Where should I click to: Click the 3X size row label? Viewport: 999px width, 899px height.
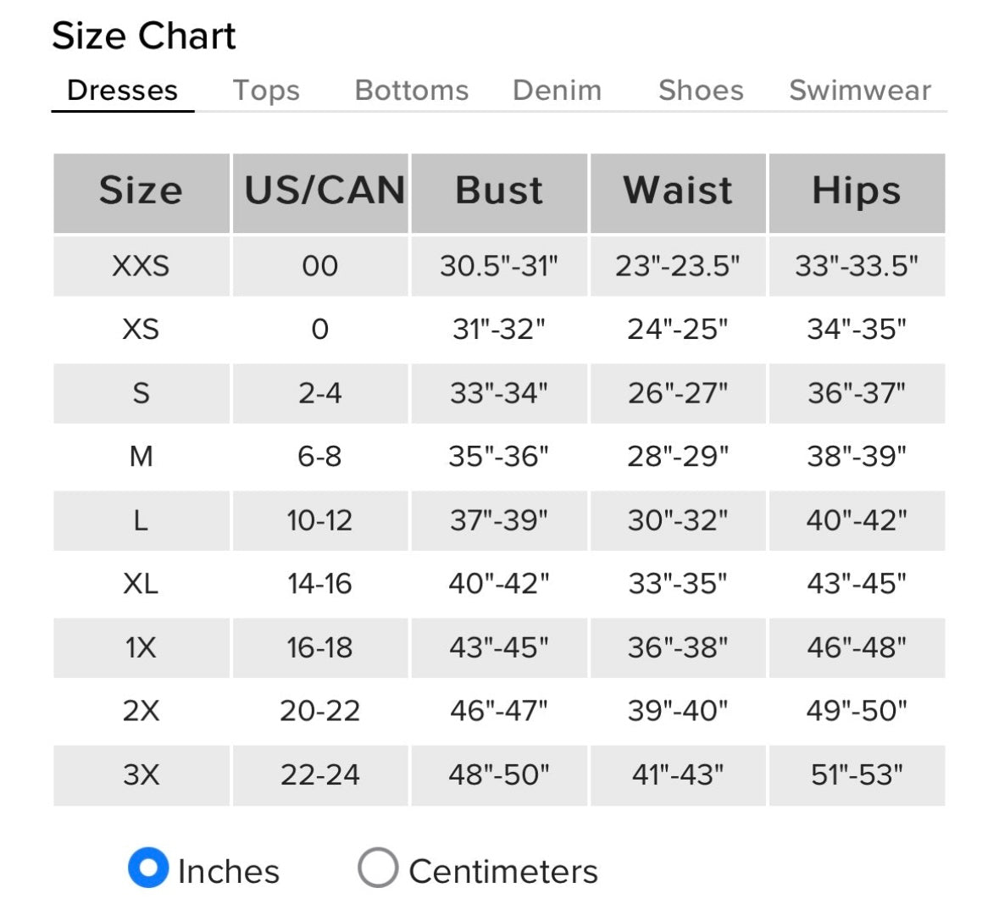click(141, 774)
